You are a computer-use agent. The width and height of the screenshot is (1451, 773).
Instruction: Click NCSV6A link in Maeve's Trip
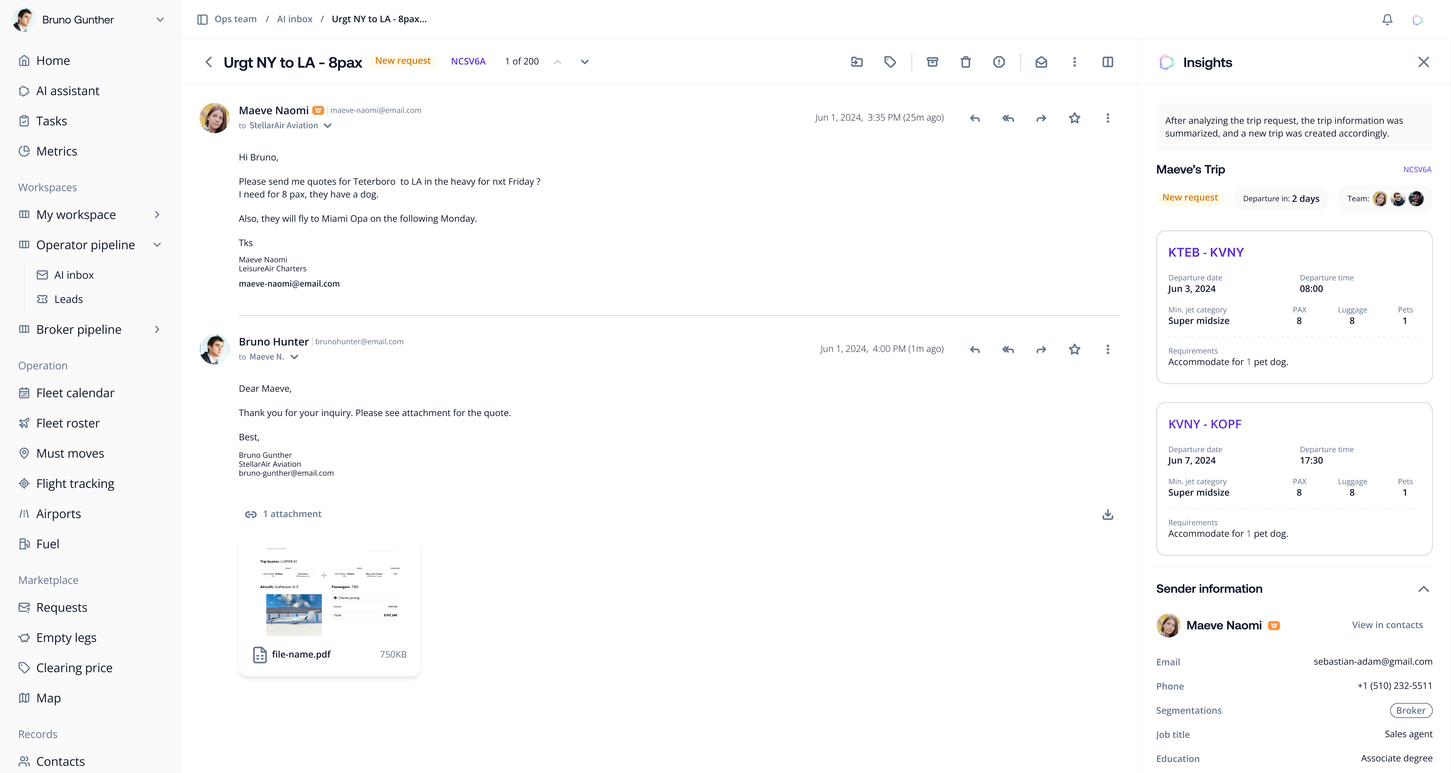(x=1417, y=169)
